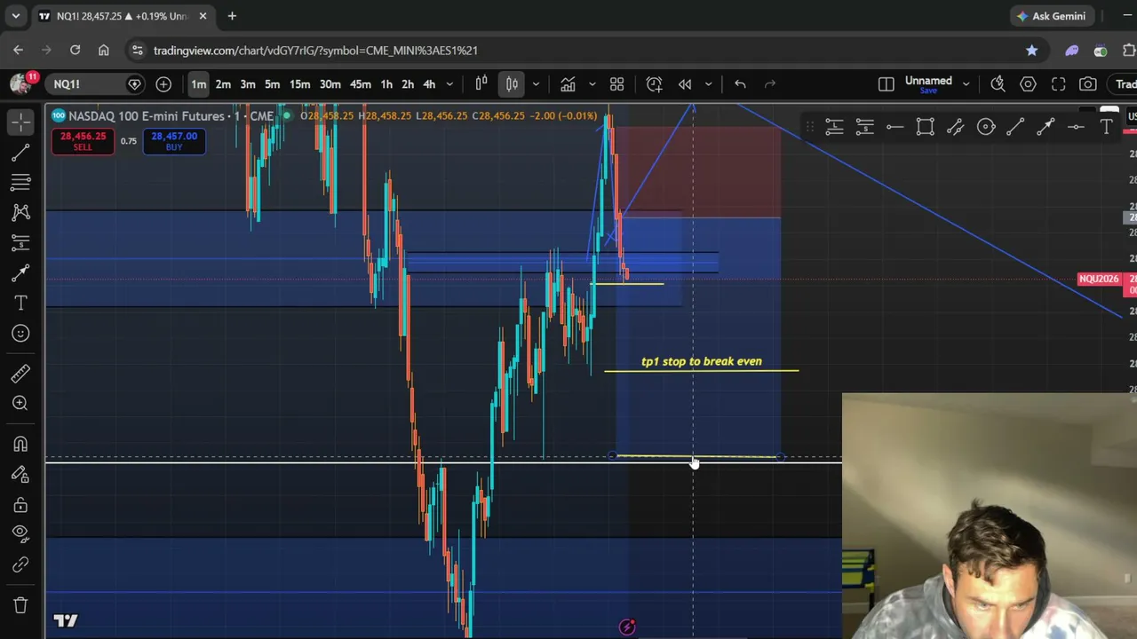The height and width of the screenshot is (639, 1137).
Task: Reload the TradingView page
Action: 75,51
